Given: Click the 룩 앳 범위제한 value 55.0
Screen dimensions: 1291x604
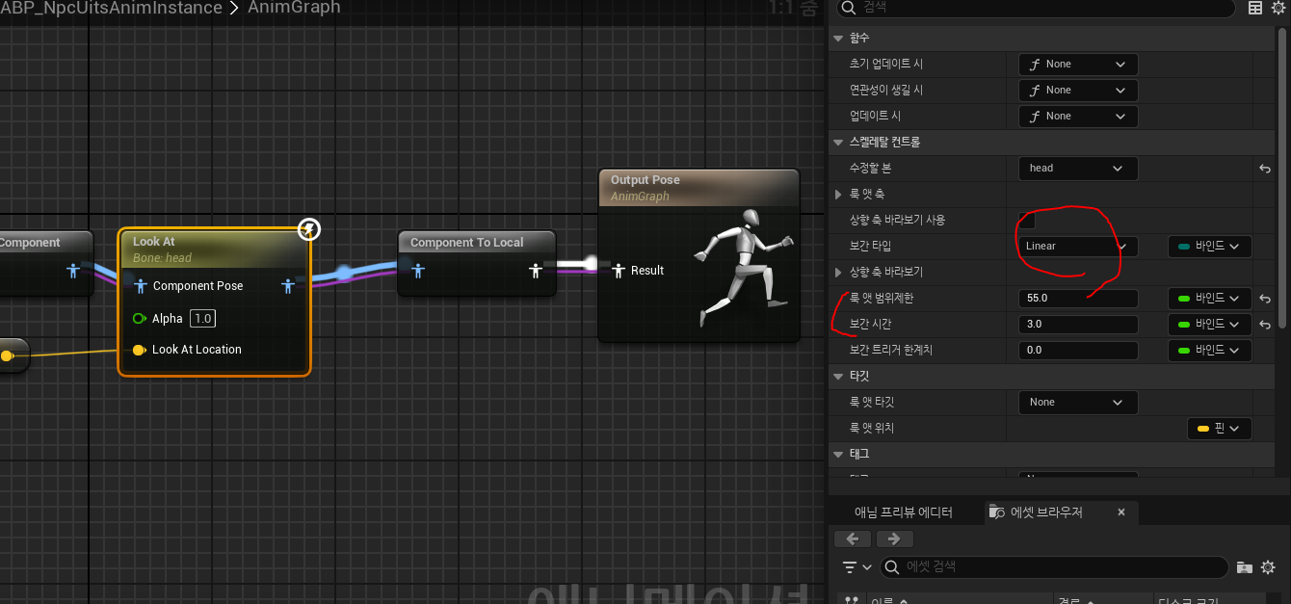Looking at the screenshot, I should pos(1078,298).
